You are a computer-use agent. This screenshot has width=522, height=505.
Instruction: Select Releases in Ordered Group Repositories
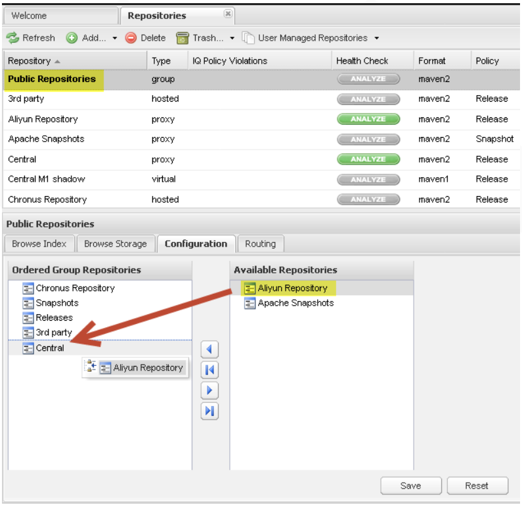pyautogui.click(x=100, y=318)
